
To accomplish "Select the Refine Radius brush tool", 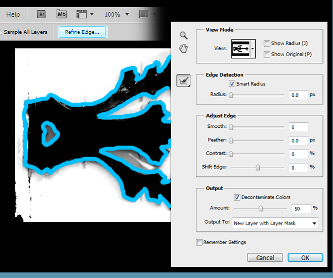I will click(183, 81).
